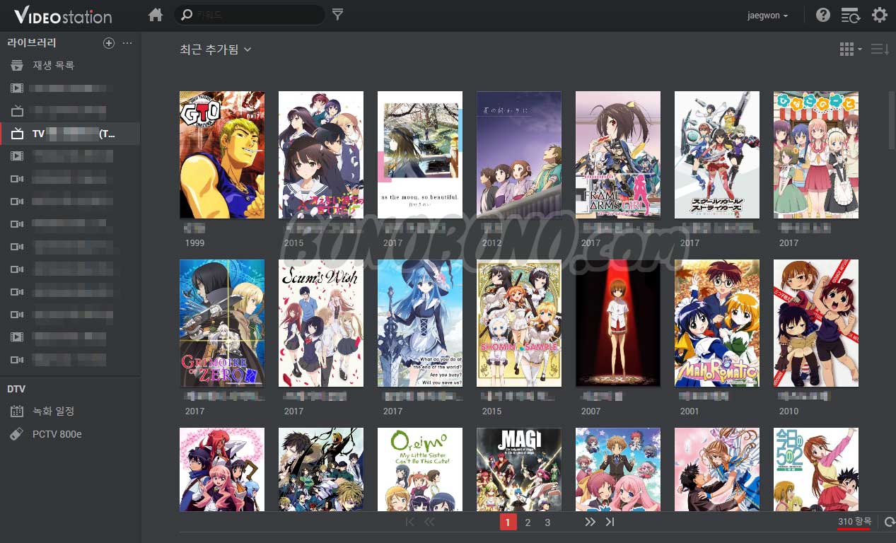Viewport: 896px width, 543px height.
Task: Open the summer yukata poster from 2012
Action: pyautogui.click(x=519, y=155)
